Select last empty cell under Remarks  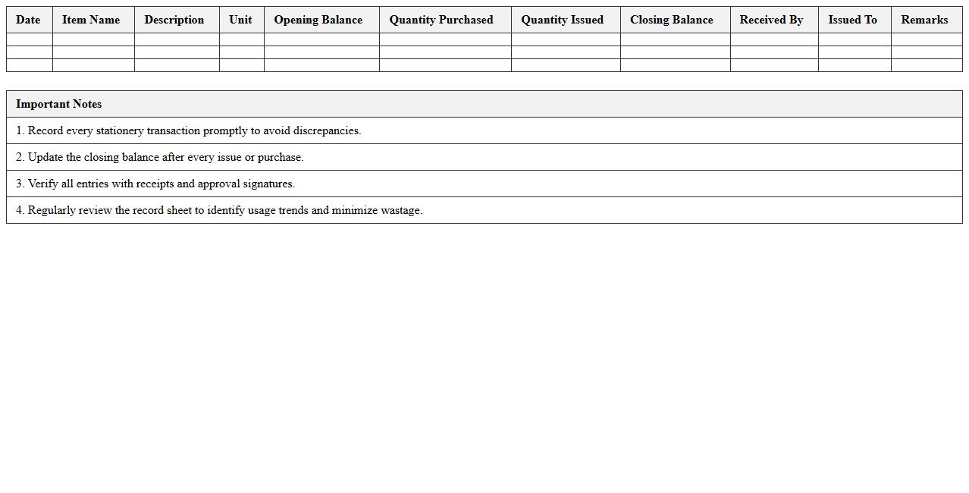point(927,65)
